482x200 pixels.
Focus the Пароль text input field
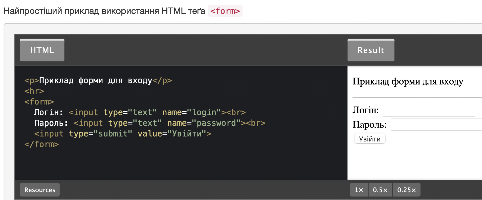click(436, 125)
